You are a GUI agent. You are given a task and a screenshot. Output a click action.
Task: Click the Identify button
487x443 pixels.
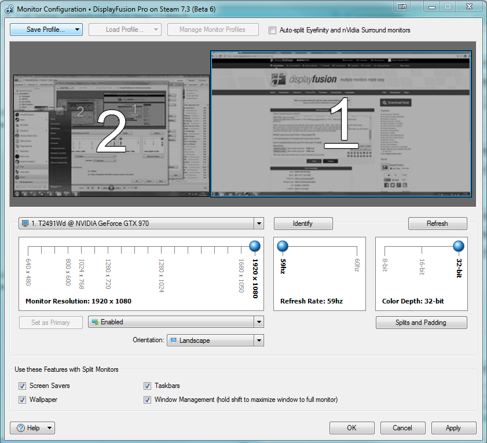pyautogui.click(x=303, y=224)
